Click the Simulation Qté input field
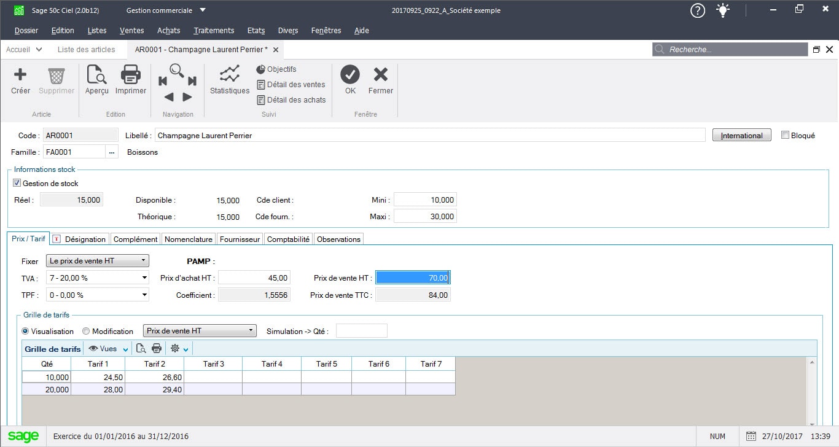This screenshot has width=839, height=447. pyautogui.click(x=362, y=330)
